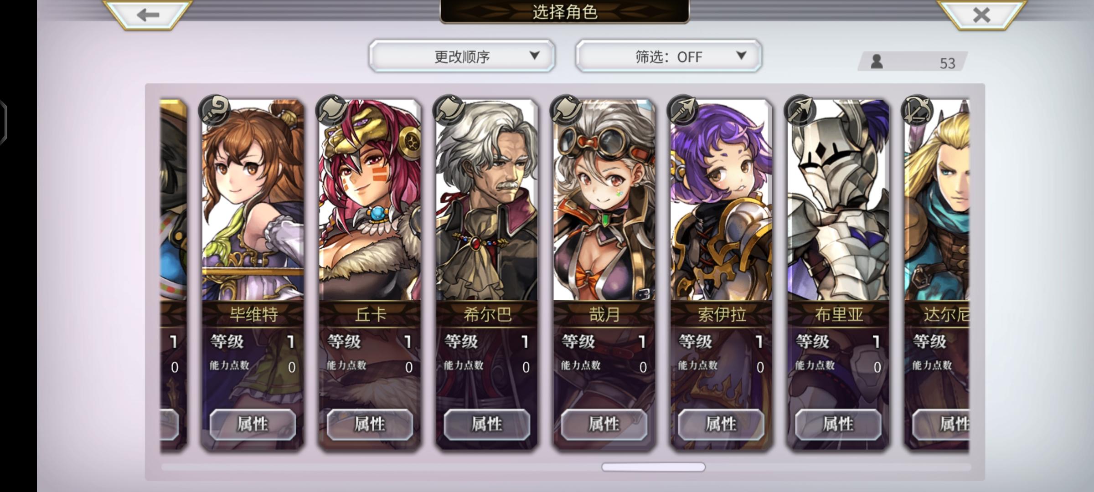
Task: Click the bow class icon on 达尔尼
Action: (x=917, y=110)
